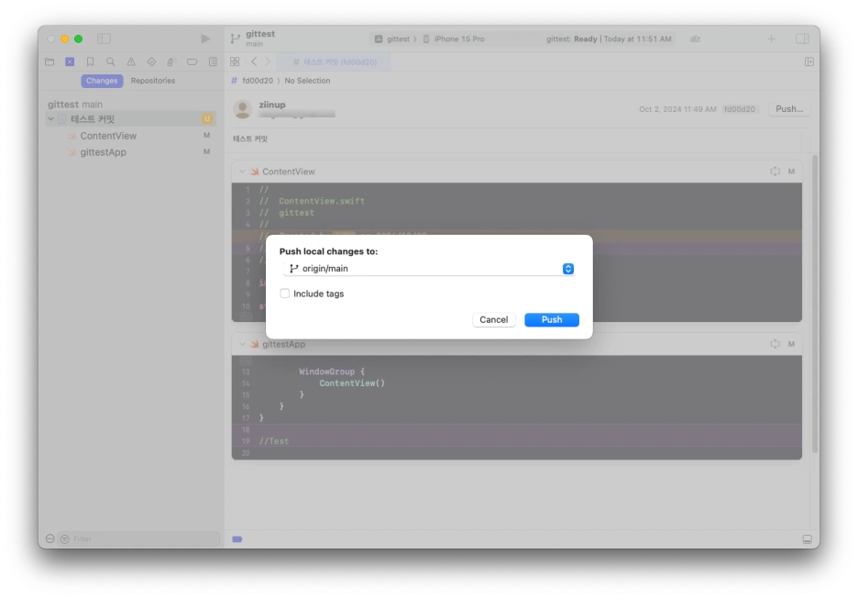Click the ziinup author avatar
This screenshot has width=858, height=599.
242,108
